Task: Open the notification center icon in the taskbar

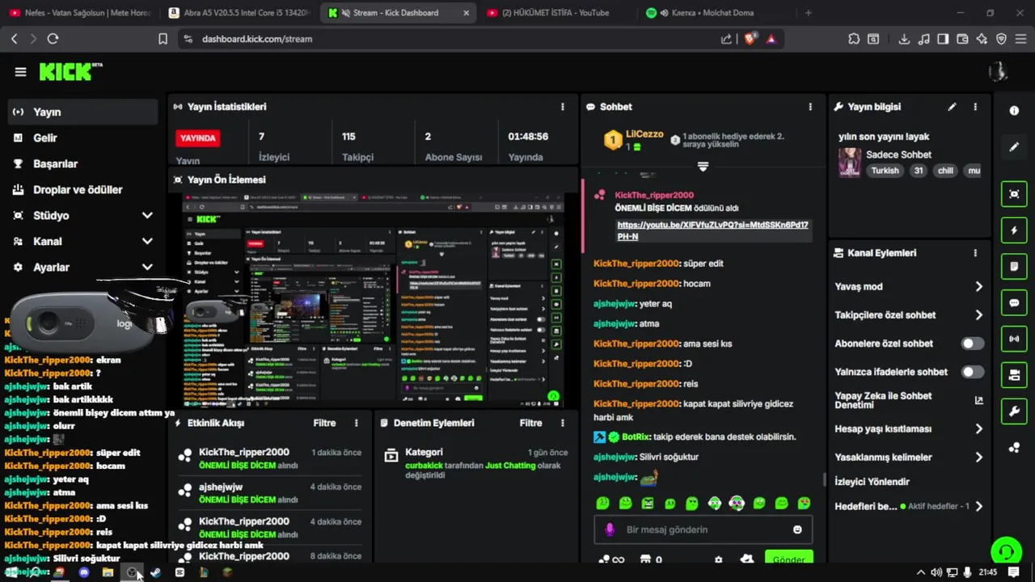Action: pos(1013,572)
